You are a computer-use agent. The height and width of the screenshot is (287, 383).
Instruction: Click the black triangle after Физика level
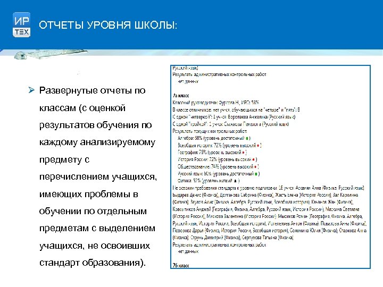[235, 181]
